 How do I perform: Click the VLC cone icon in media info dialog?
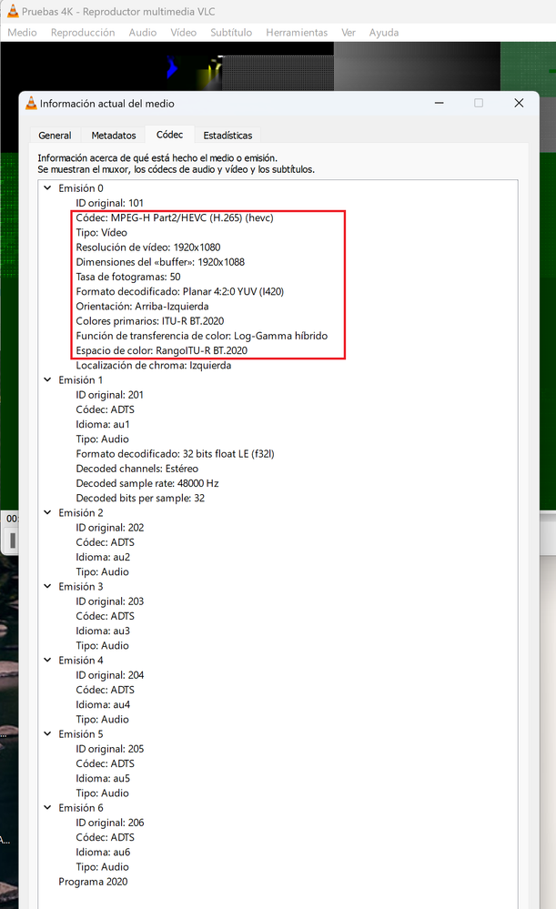(31, 103)
